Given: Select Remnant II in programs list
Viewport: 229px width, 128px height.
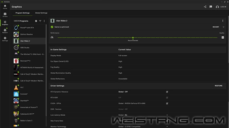Looking at the screenshot, I should tap(29, 61).
